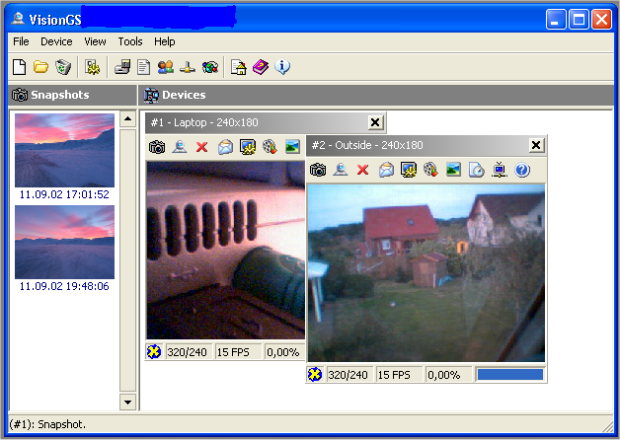This screenshot has height=440, width=620.
Task: Click the Devices panel header
Action: click(376, 95)
